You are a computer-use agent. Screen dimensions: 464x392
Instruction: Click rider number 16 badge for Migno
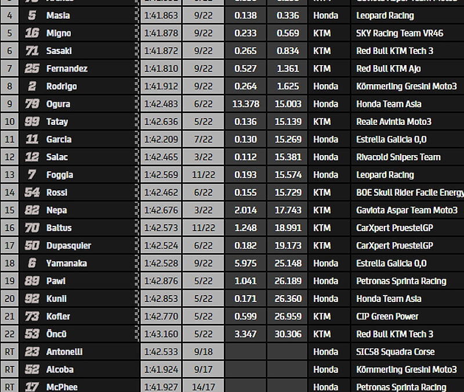pos(32,33)
